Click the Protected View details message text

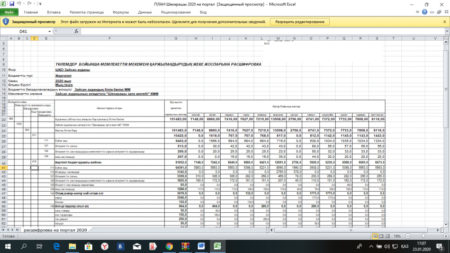click(163, 22)
